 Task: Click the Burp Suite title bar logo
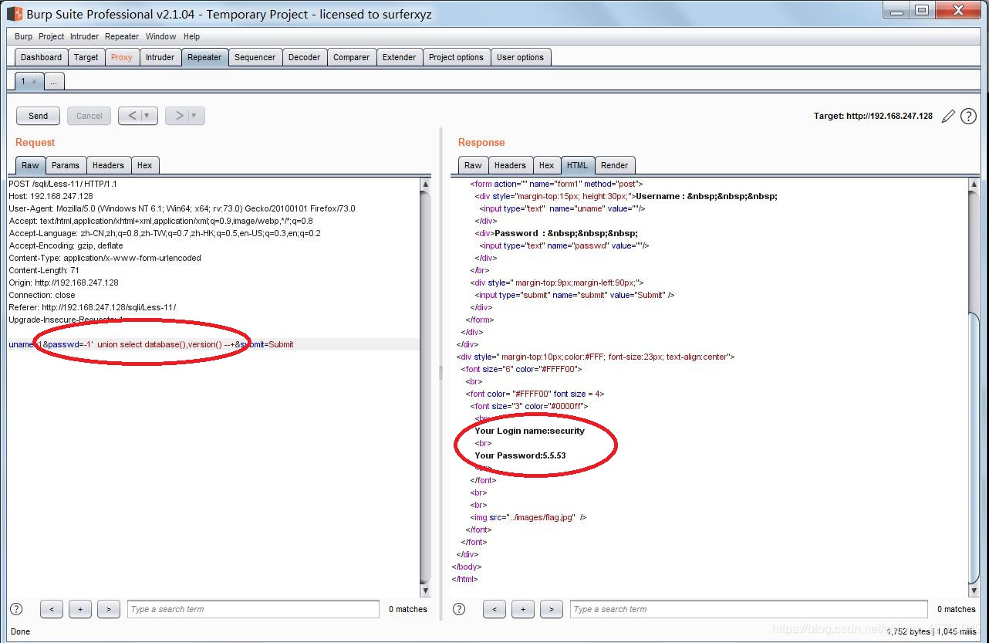tap(14, 13)
